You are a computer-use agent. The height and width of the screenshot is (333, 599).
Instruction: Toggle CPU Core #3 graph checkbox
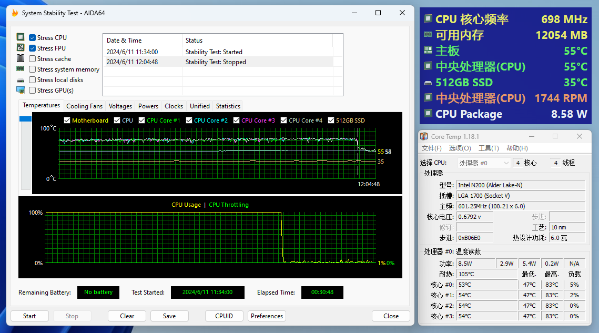pyautogui.click(x=236, y=120)
